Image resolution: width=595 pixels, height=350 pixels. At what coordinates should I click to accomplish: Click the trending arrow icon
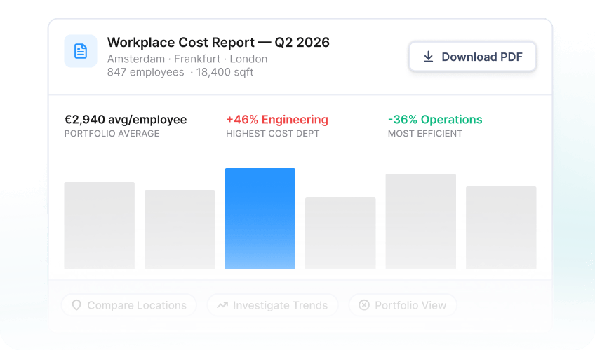coord(222,305)
